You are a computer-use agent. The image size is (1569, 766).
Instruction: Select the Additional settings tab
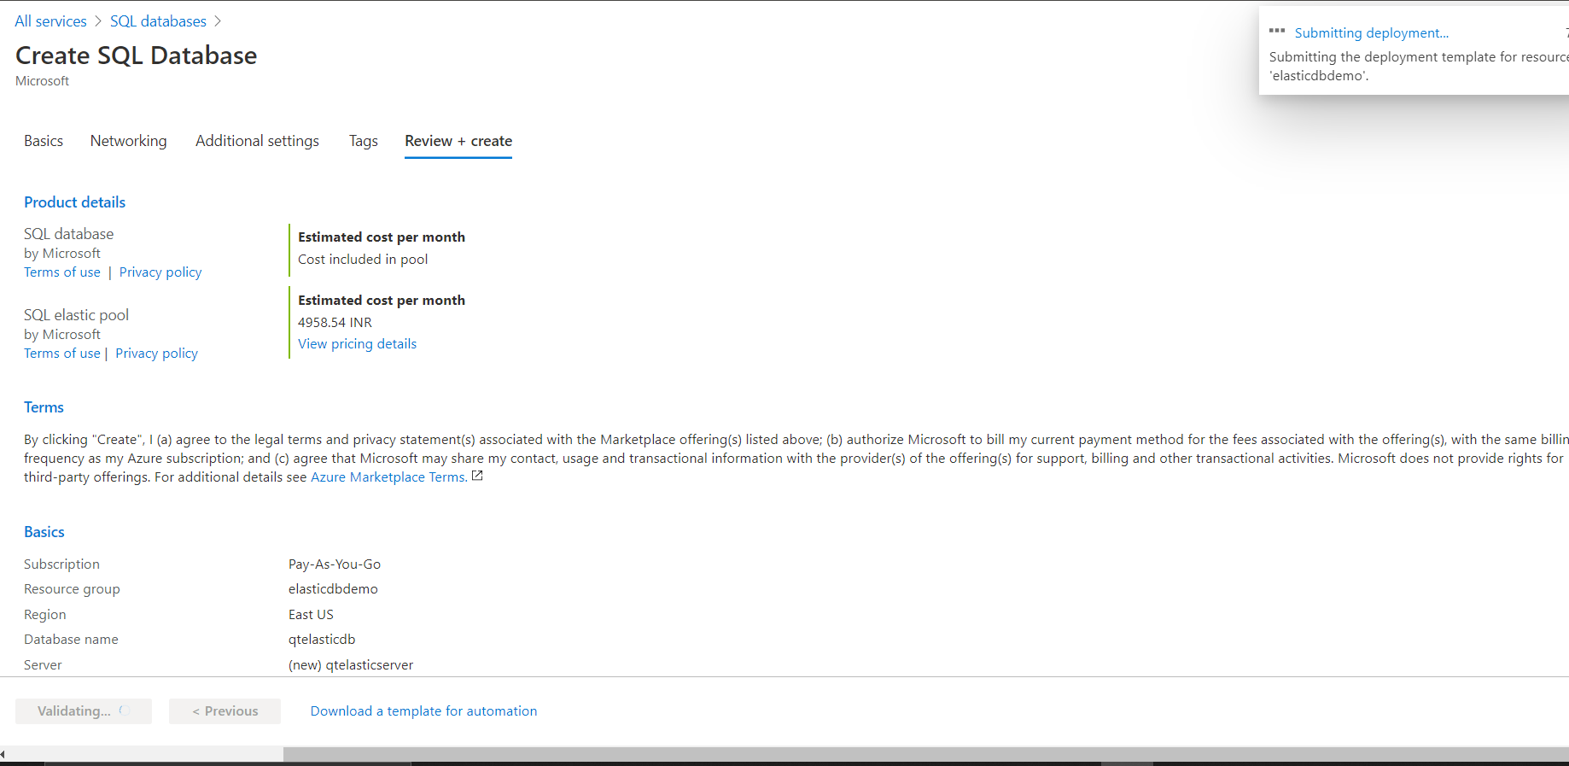tap(257, 141)
